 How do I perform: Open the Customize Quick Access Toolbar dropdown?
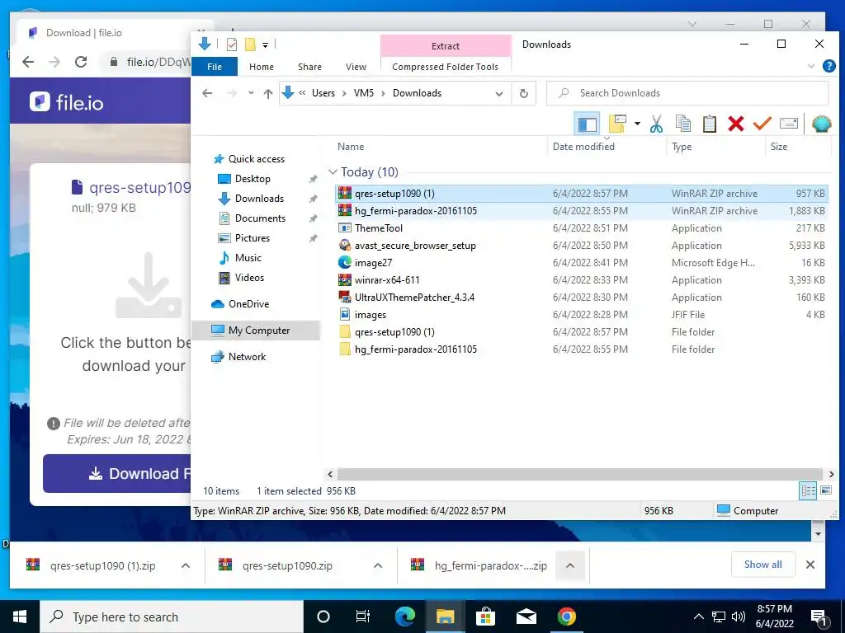click(x=265, y=45)
